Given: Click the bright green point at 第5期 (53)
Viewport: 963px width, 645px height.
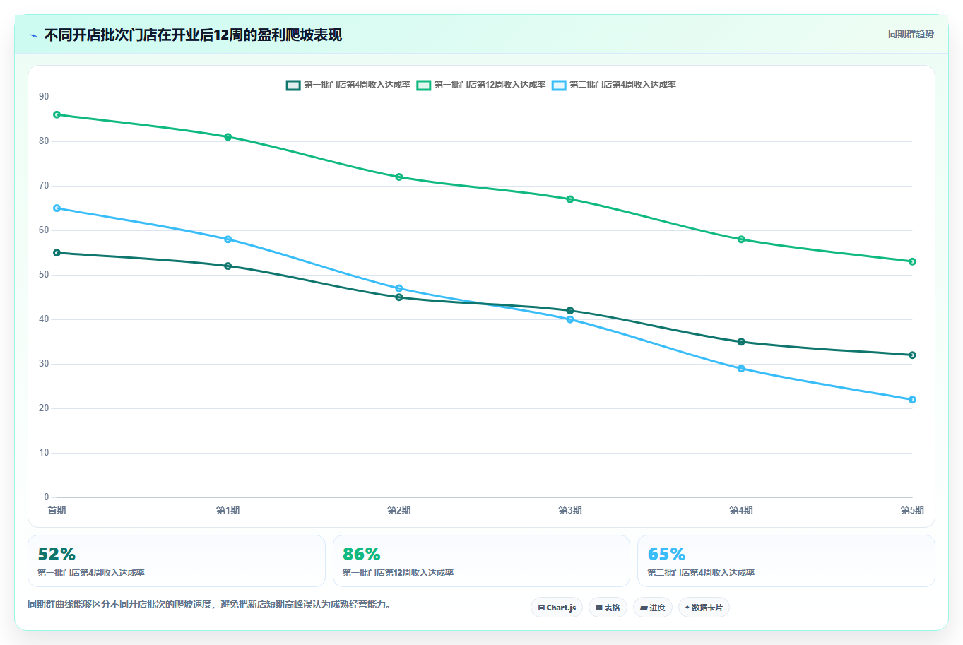Looking at the screenshot, I should (x=912, y=261).
